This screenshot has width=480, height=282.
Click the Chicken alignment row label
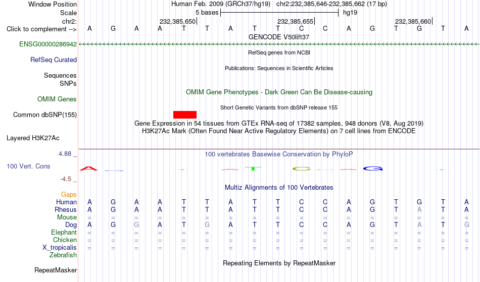point(65,240)
